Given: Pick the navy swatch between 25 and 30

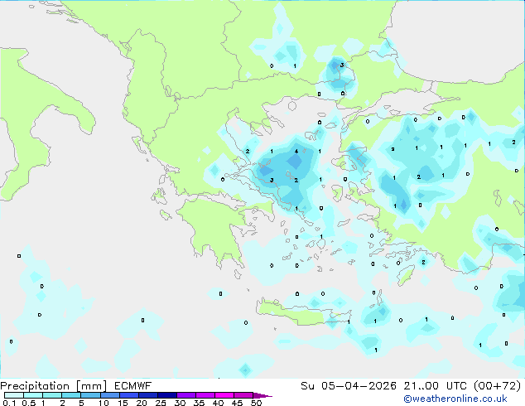Looking at the screenshot, I should click(x=167, y=395).
